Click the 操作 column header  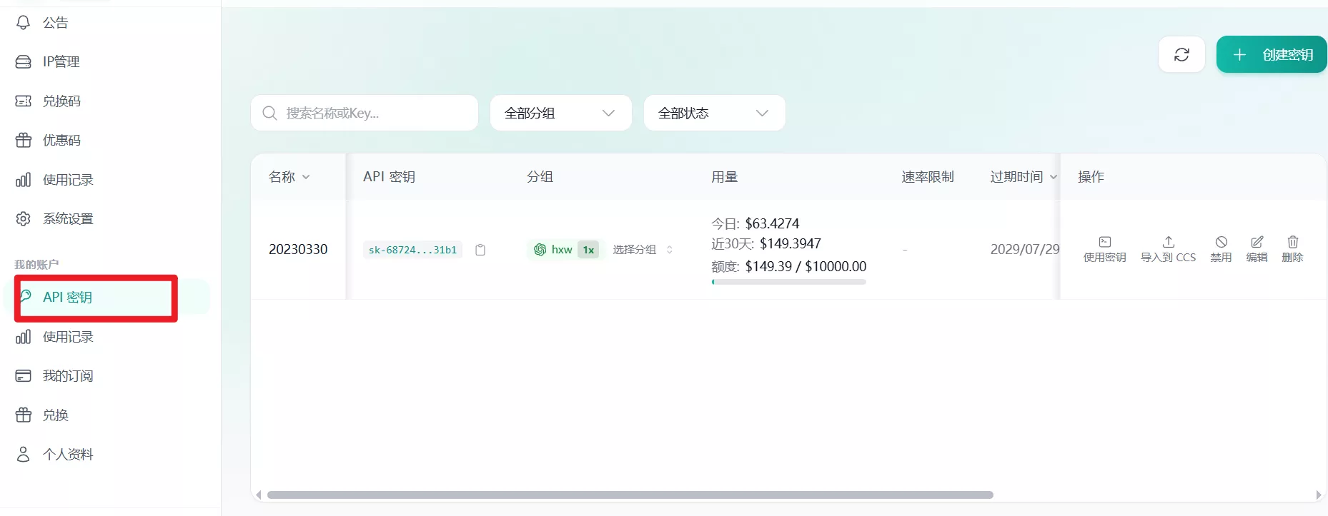point(1091,177)
